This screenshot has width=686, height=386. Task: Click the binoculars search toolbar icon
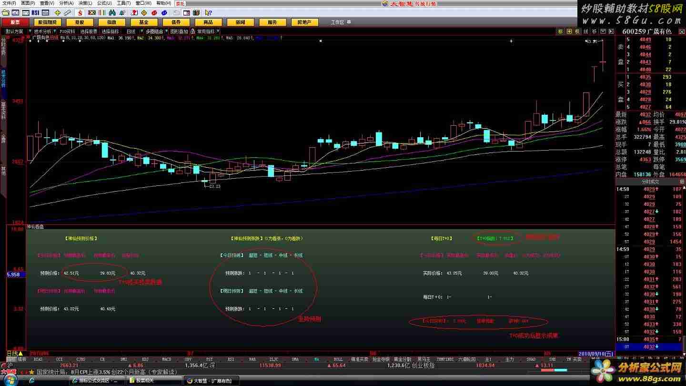point(112,13)
